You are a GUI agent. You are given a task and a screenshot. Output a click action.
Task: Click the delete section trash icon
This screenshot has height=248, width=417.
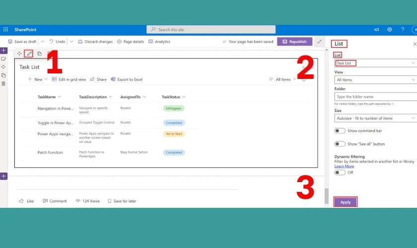coord(3,84)
